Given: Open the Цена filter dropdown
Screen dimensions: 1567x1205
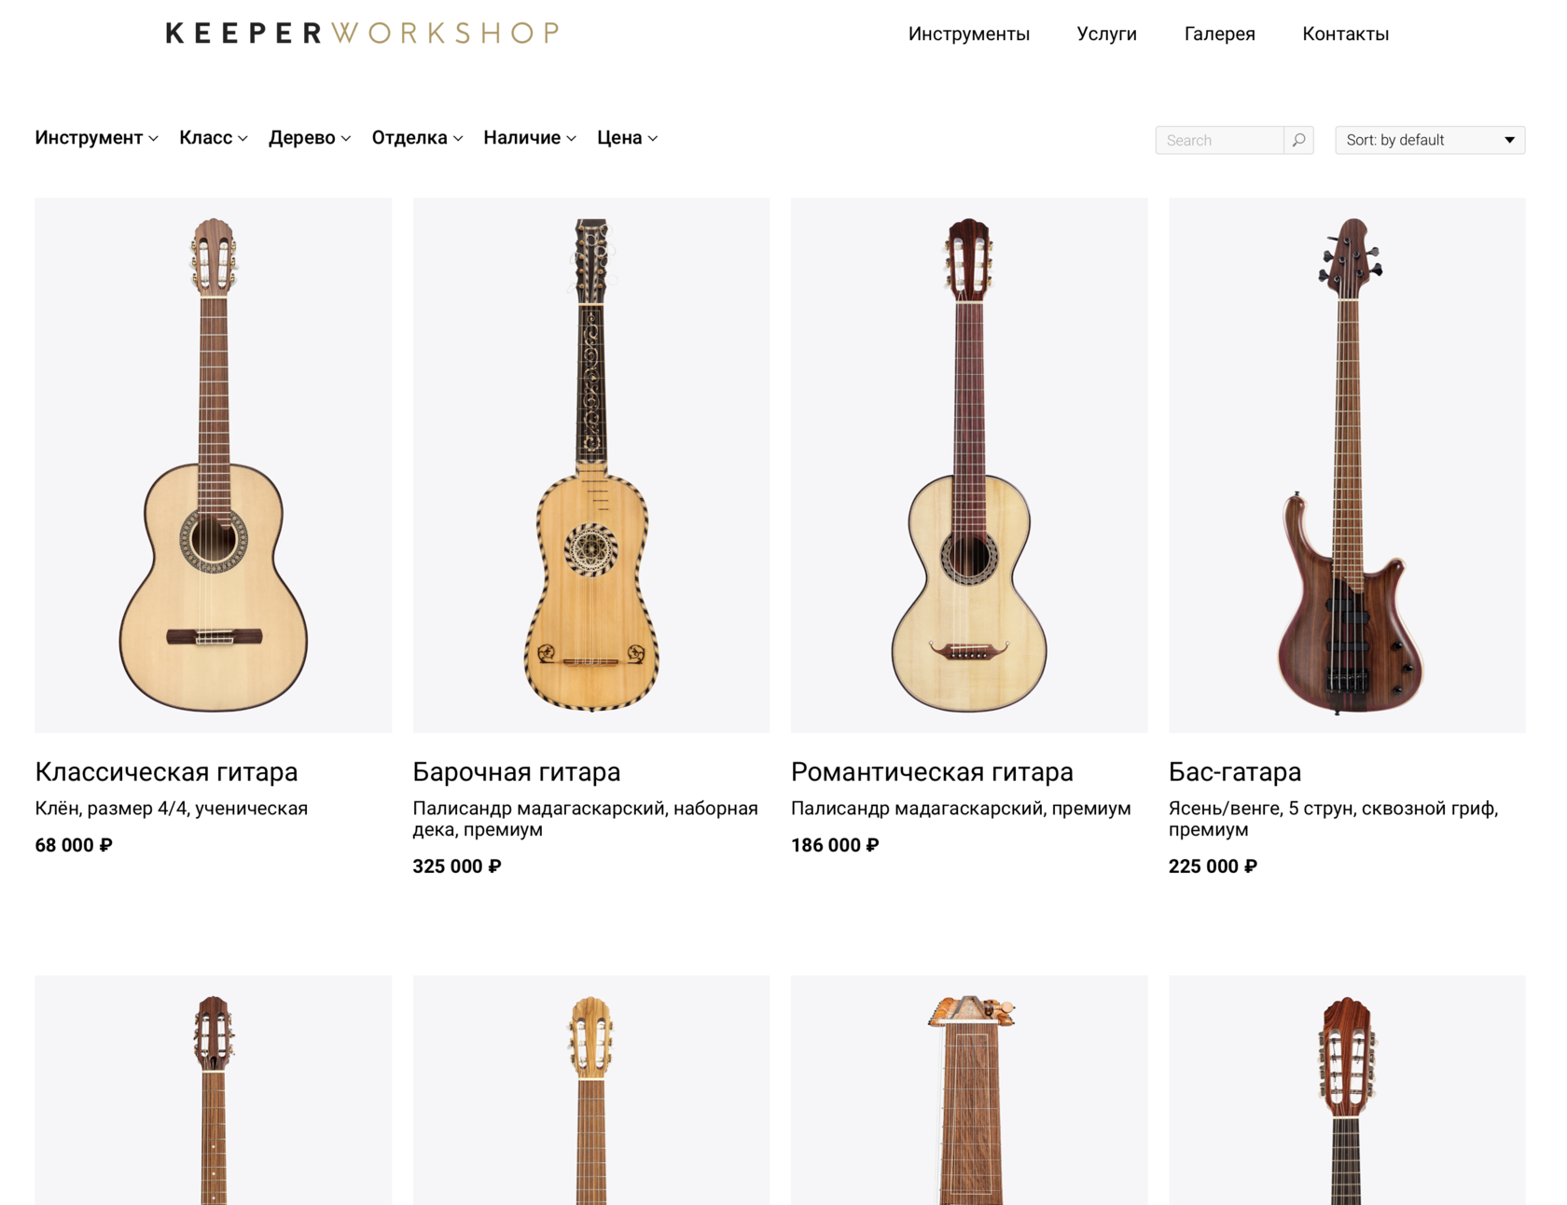Looking at the screenshot, I should point(628,138).
